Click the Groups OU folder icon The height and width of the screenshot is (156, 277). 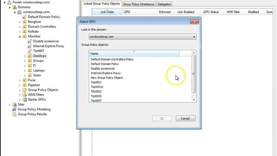tap(30, 61)
